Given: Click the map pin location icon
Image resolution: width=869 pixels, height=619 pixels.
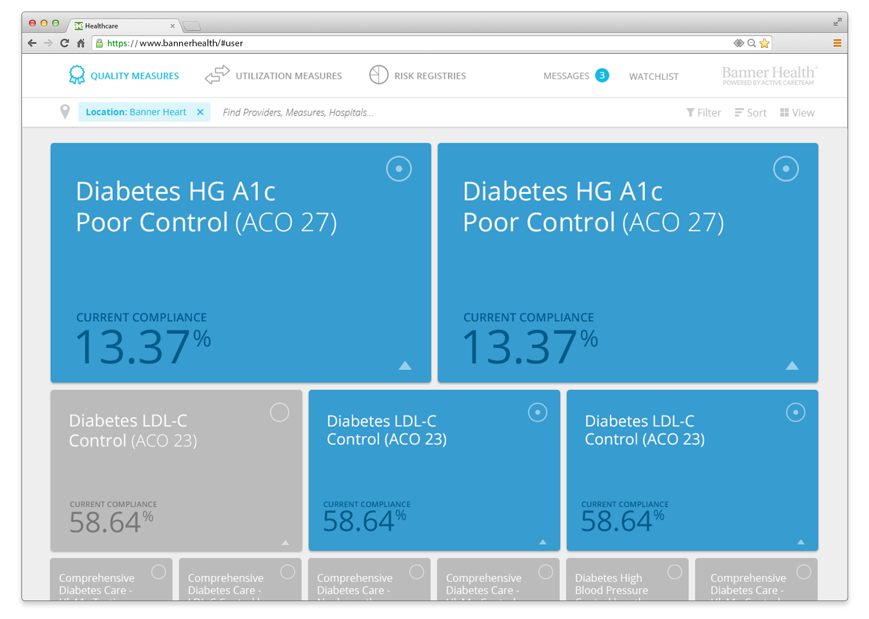Looking at the screenshot, I should coord(65,112).
